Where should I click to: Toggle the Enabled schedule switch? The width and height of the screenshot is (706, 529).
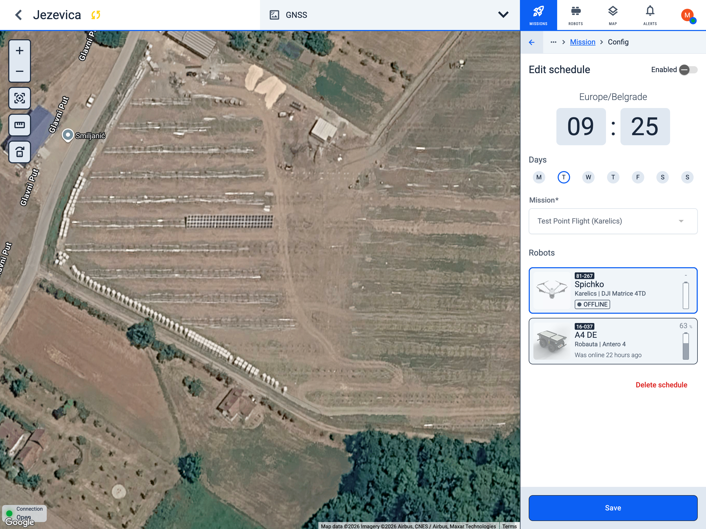pos(688,70)
